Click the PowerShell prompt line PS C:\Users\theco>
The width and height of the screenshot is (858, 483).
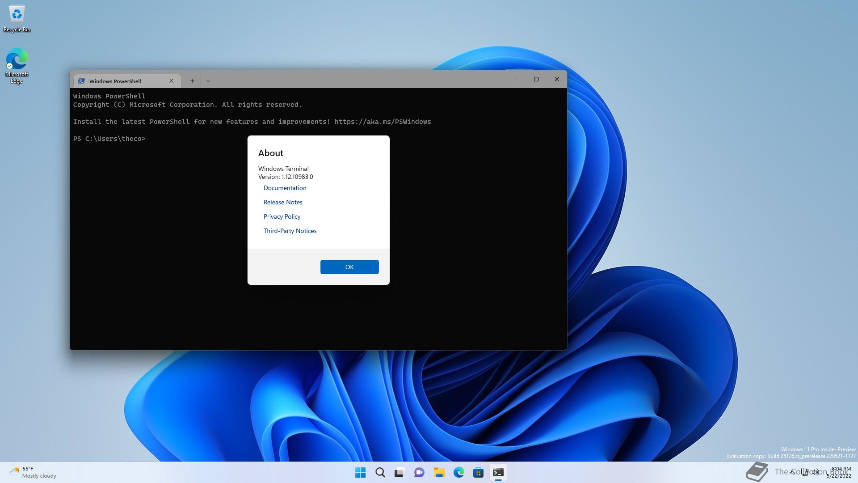coord(109,139)
